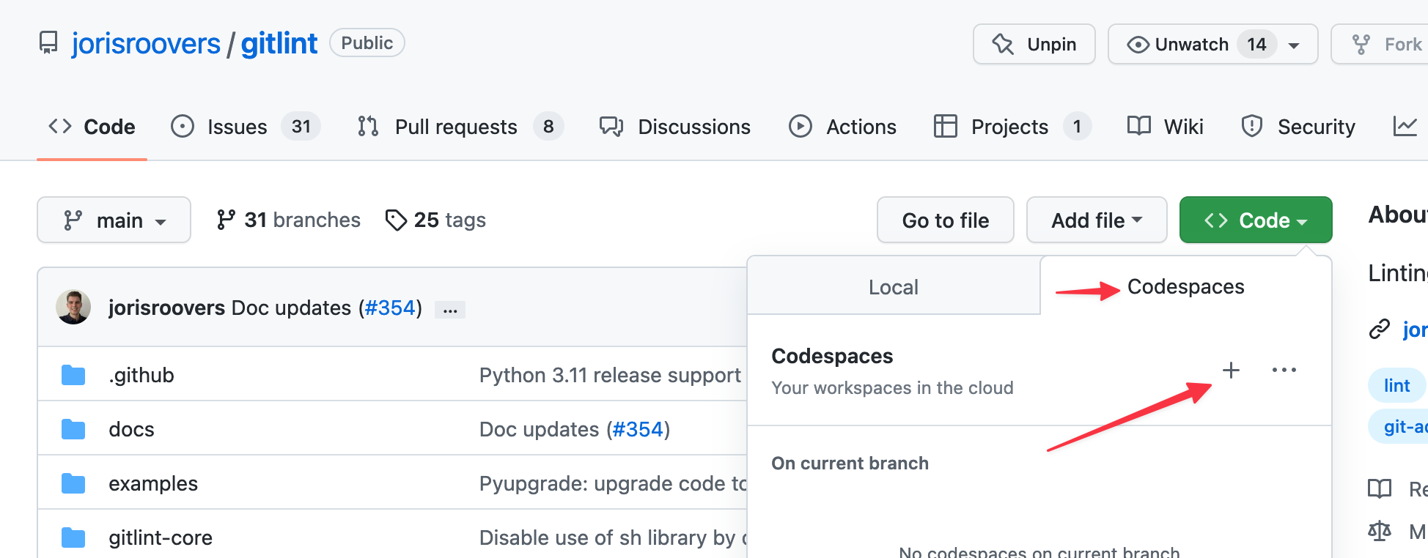Click 'Your workspaces in the cloud' text
The height and width of the screenshot is (558, 1428).
pyautogui.click(x=892, y=387)
